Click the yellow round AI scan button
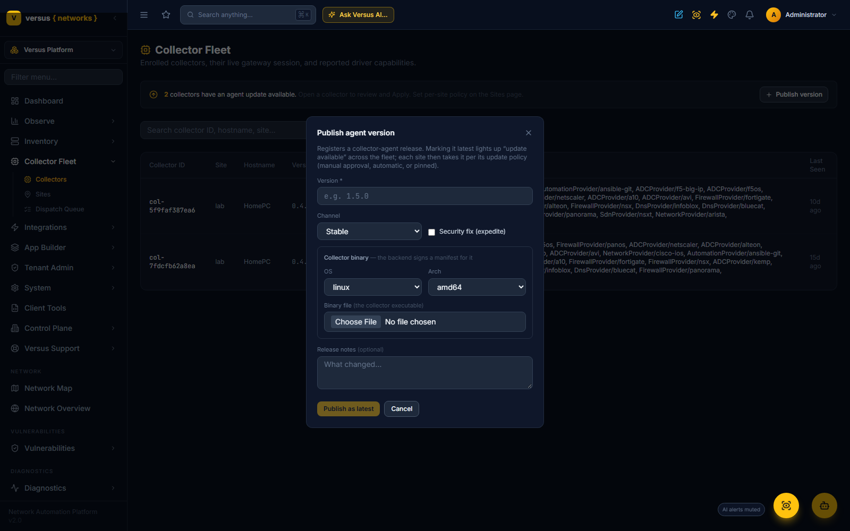 click(x=786, y=506)
